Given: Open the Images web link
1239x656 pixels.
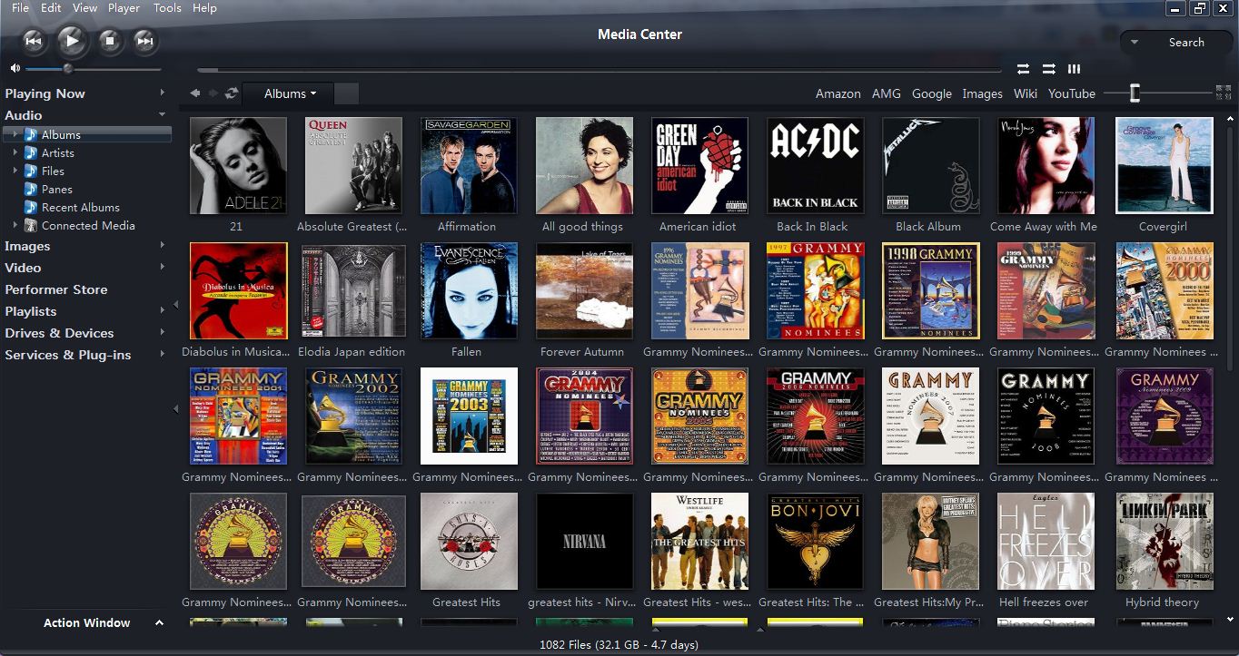Looking at the screenshot, I should click(x=983, y=93).
